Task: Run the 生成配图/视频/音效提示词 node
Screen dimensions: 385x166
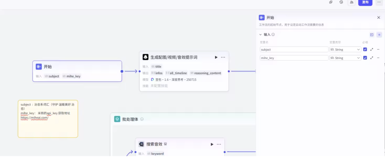Action: click(x=216, y=57)
